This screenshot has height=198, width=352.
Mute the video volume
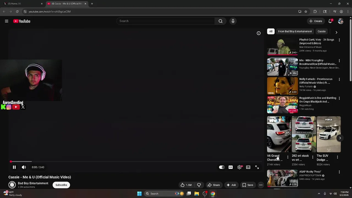coord(24,167)
